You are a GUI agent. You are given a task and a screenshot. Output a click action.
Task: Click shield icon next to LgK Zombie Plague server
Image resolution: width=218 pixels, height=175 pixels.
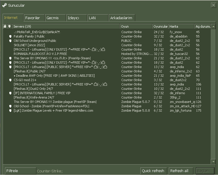(10, 110)
